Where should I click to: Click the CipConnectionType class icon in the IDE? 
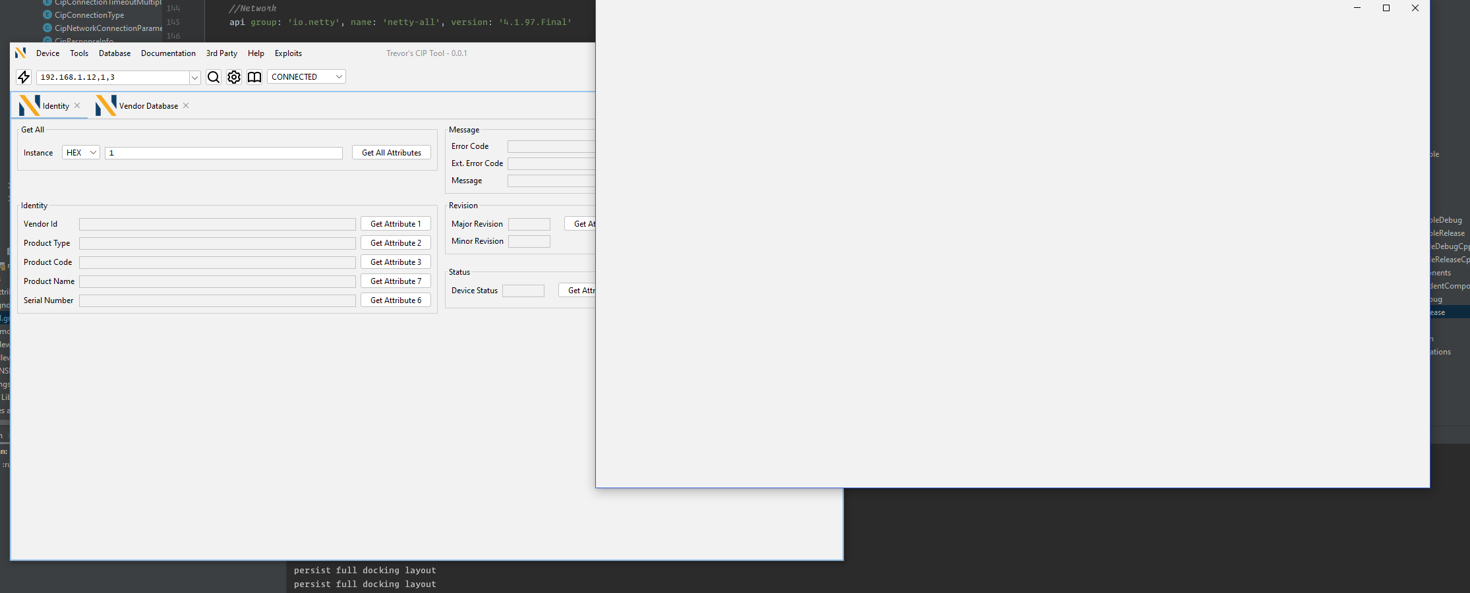point(47,14)
